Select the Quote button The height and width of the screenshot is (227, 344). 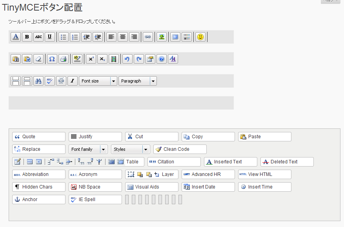(39, 137)
